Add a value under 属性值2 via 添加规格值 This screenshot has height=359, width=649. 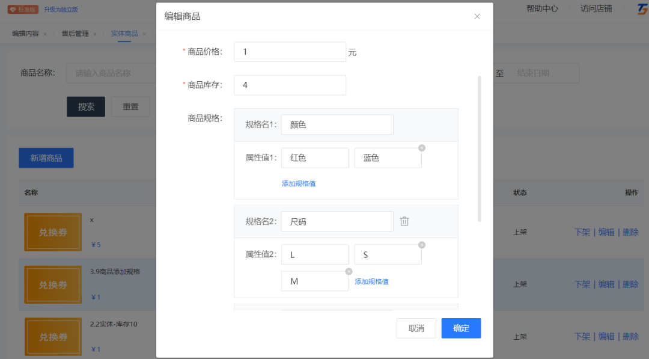[372, 281]
